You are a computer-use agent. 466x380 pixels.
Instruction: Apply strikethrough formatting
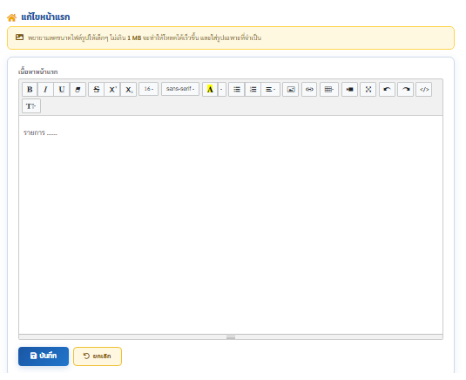coord(97,90)
